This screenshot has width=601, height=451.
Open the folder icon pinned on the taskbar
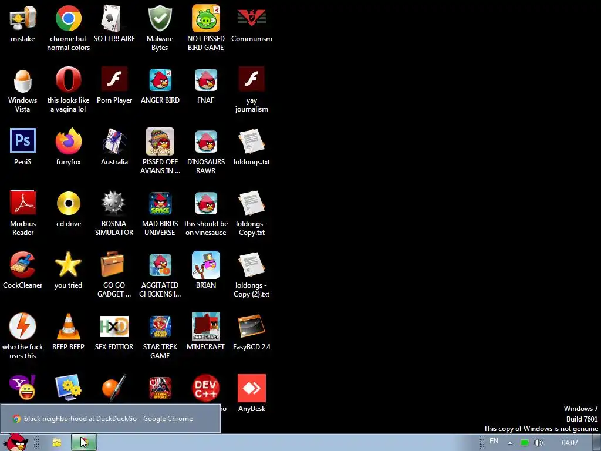[57, 443]
